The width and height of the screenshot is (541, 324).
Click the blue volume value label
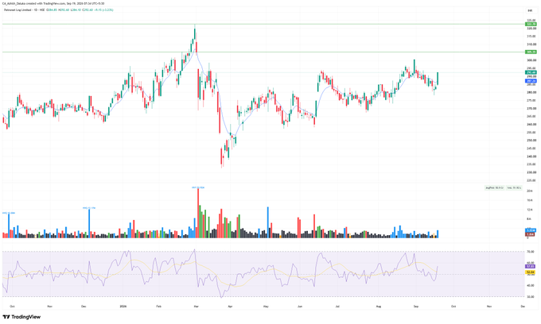point(531,230)
